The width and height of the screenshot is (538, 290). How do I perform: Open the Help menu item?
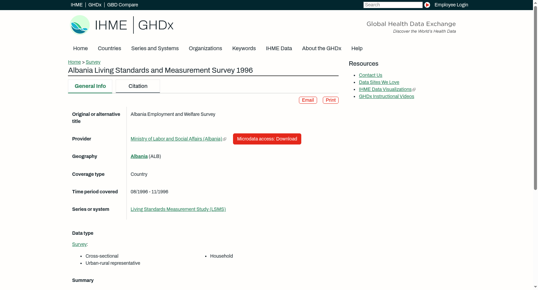357,49
